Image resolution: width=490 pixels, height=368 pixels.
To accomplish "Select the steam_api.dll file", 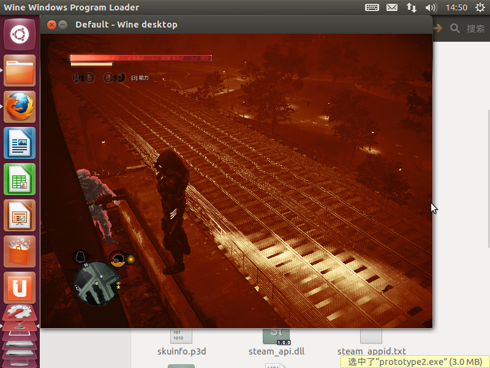I will (277, 343).
